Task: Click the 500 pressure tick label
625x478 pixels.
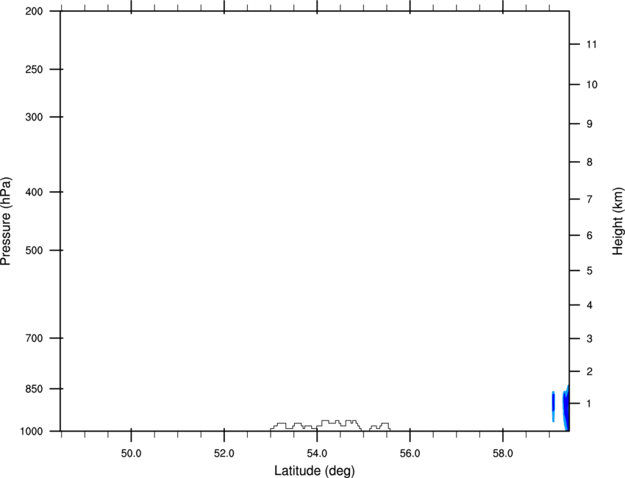Action: pyautogui.click(x=34, y=250)
